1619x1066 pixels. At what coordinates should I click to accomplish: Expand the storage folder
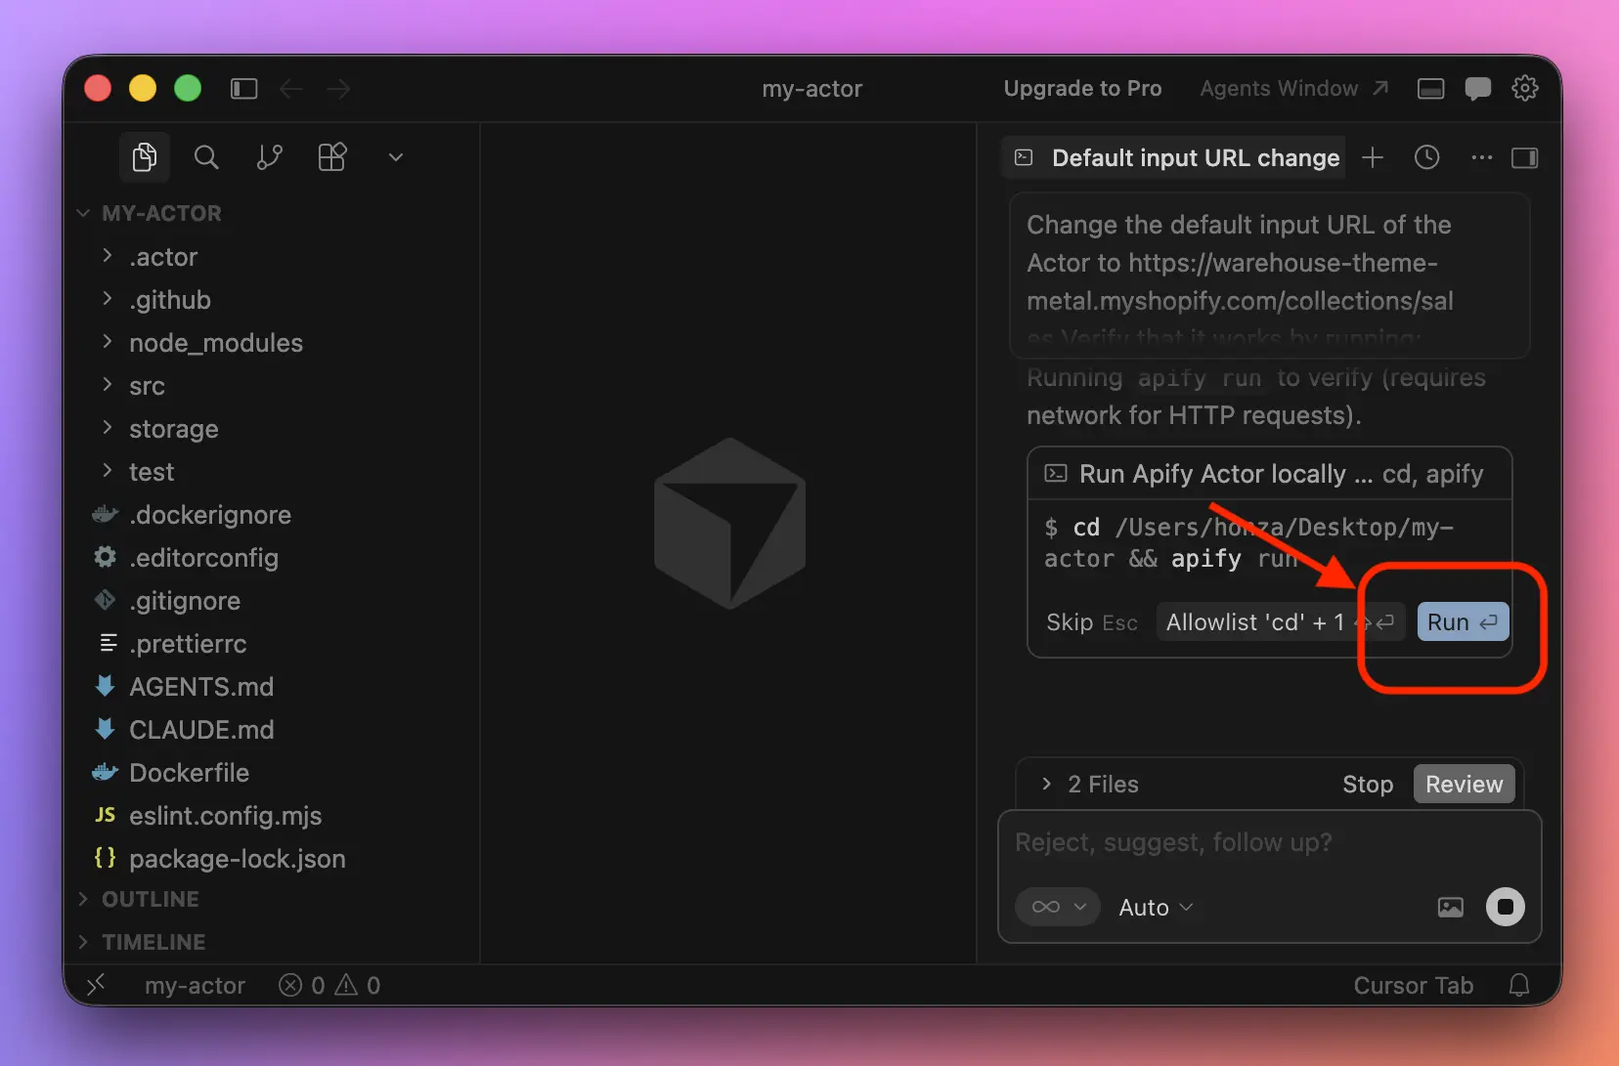point(174,429)
